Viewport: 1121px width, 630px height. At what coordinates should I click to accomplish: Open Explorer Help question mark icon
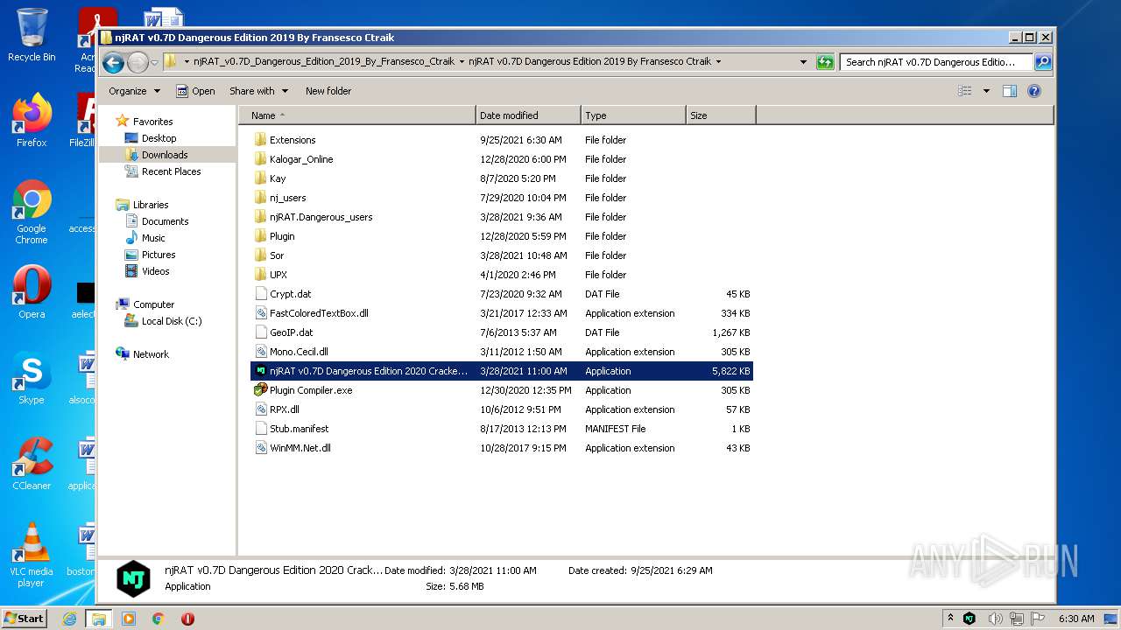coord(1034,91)
